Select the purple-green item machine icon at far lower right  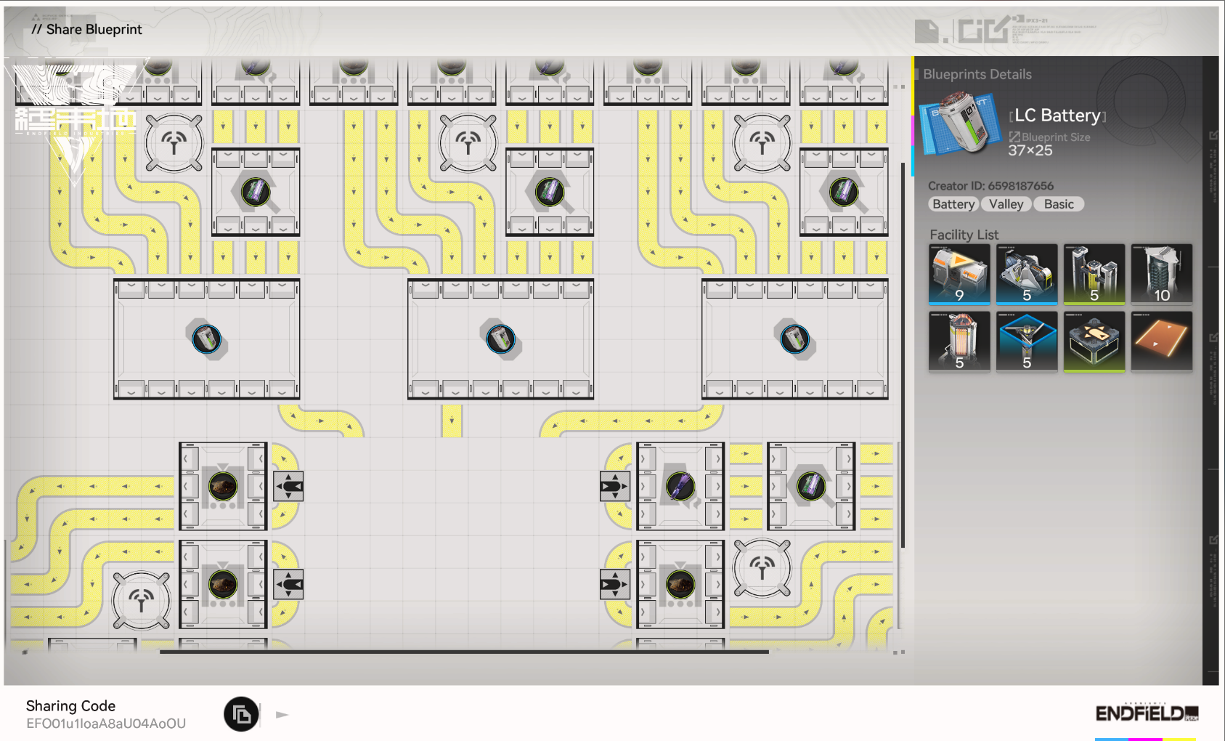tap(811, 486)
